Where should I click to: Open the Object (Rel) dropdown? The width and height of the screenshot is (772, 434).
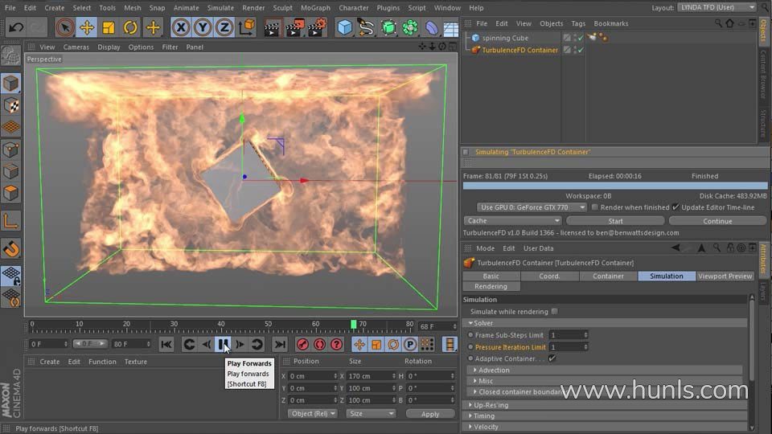point(313,414)
